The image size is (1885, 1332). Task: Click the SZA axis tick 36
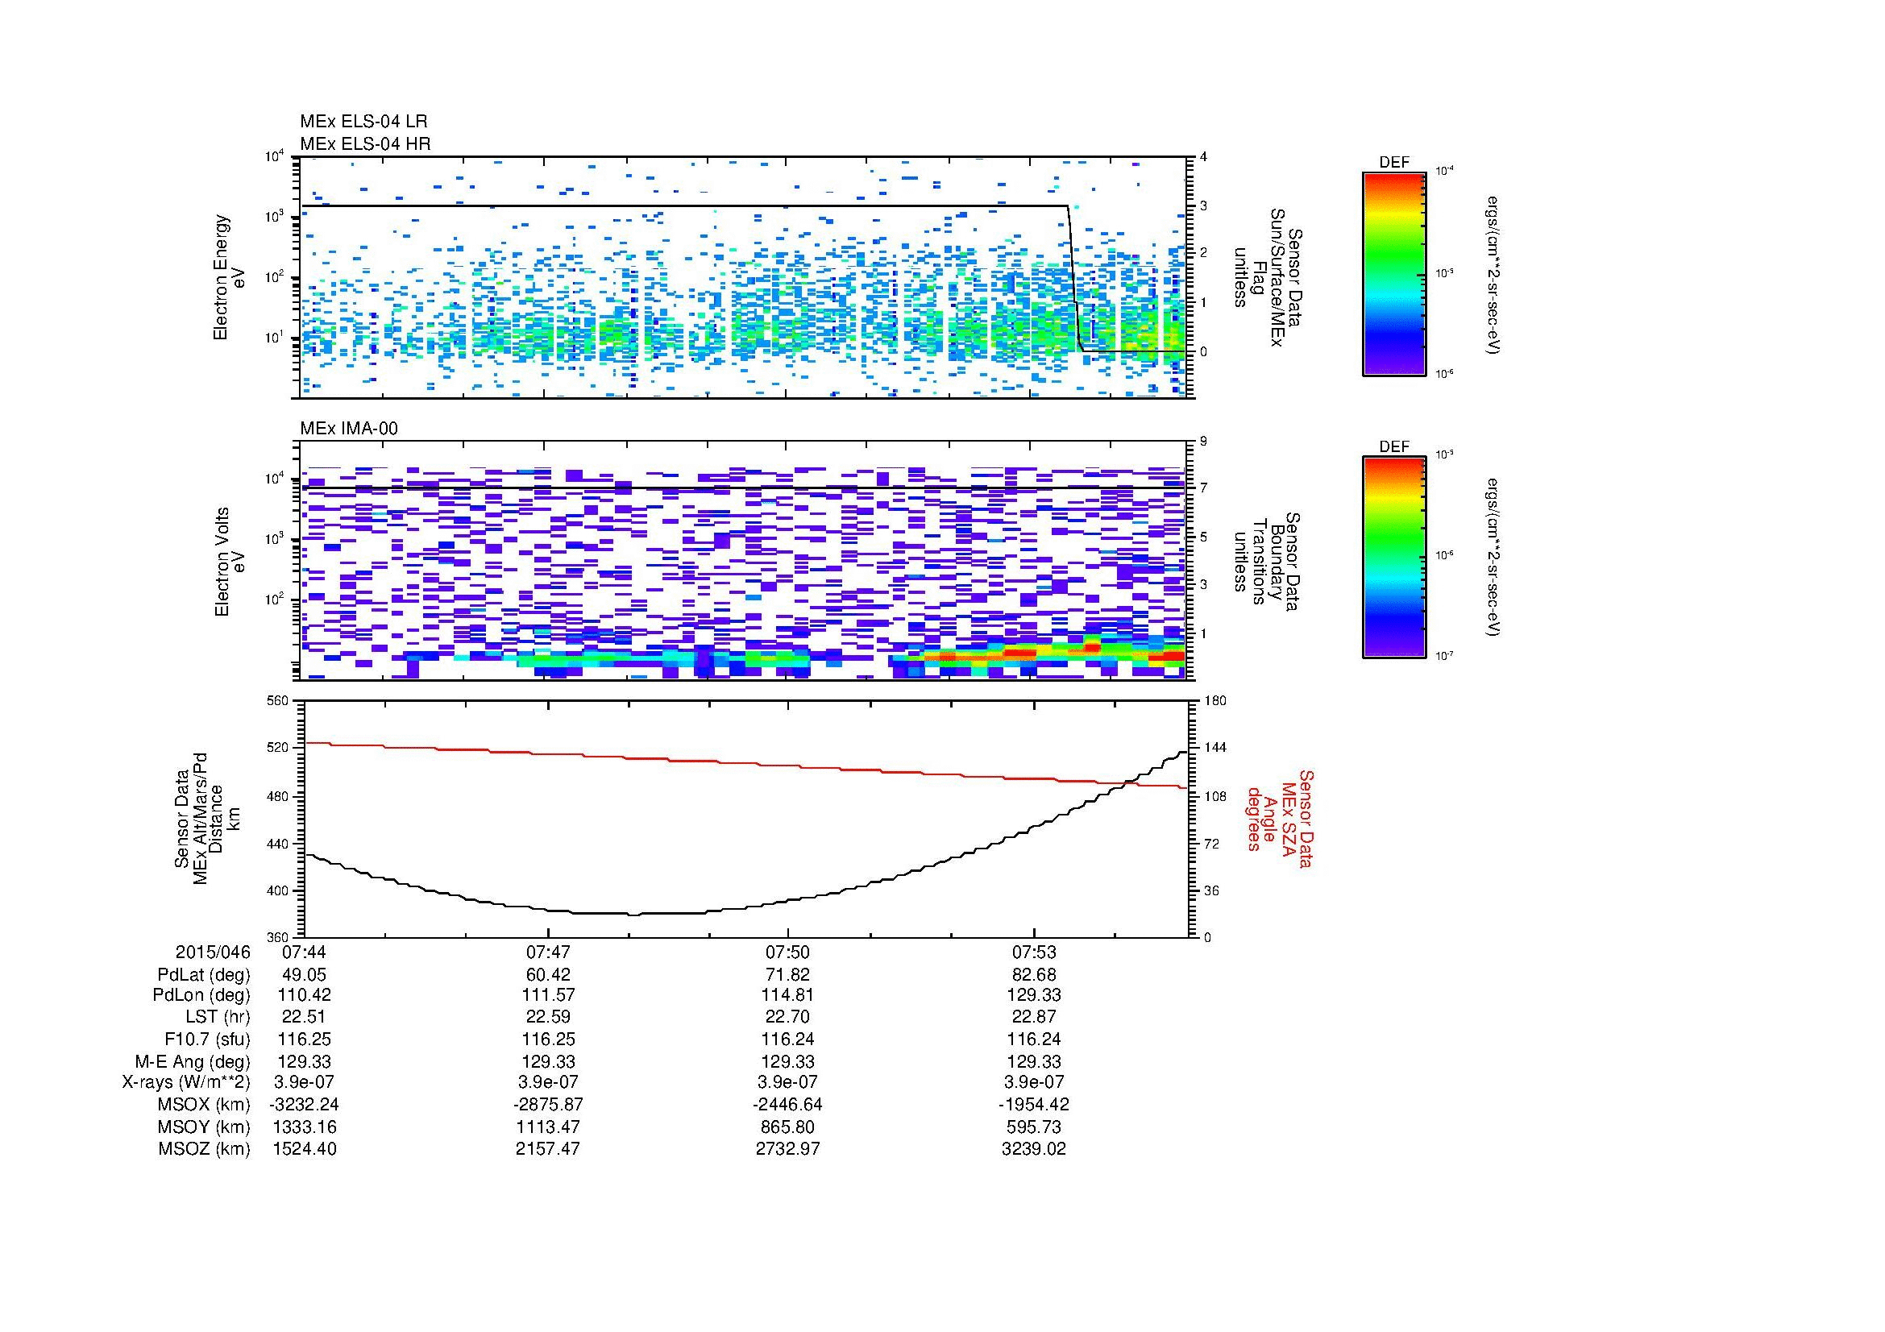pyautogui.click(x=1212, y=890)
